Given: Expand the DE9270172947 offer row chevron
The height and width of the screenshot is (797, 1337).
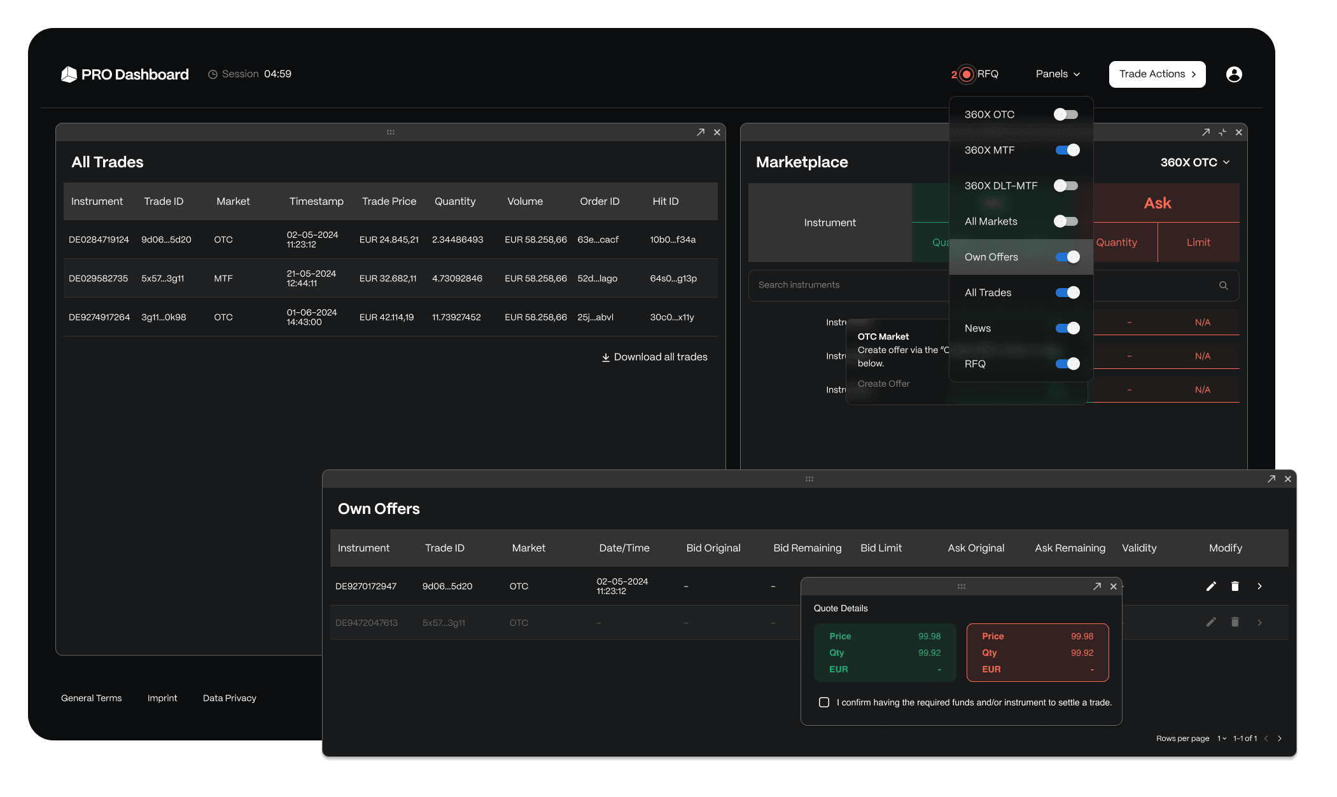Looking at the screenshot, I should point(1259,586).
